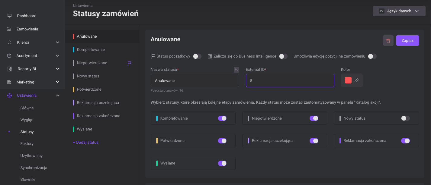Collapse the Ustawienia section chevron
Viewport: 431px width, 185px height.
pyautogui.click(x=57, y=96)
